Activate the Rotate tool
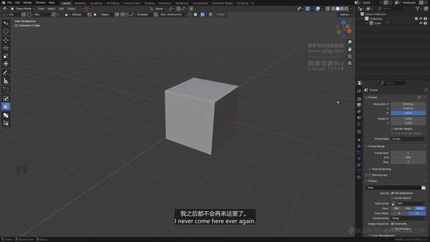Image resolution: width=430 pixels, height=242 pixels. (x=6, y=48)
